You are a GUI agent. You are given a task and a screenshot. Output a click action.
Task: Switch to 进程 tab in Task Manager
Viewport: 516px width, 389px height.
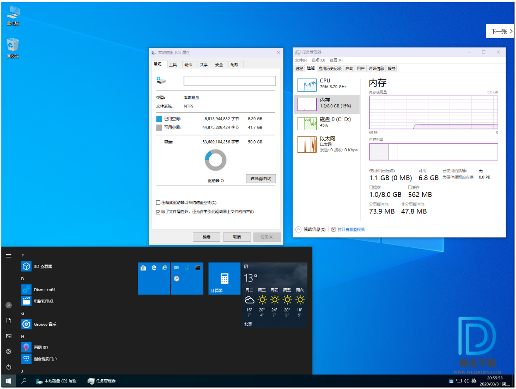pos(299,68)
